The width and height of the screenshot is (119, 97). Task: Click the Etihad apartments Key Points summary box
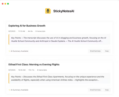pyautogui.click(x=59, y=78)
